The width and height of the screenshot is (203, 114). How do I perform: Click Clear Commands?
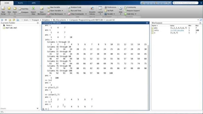point(76,14)
